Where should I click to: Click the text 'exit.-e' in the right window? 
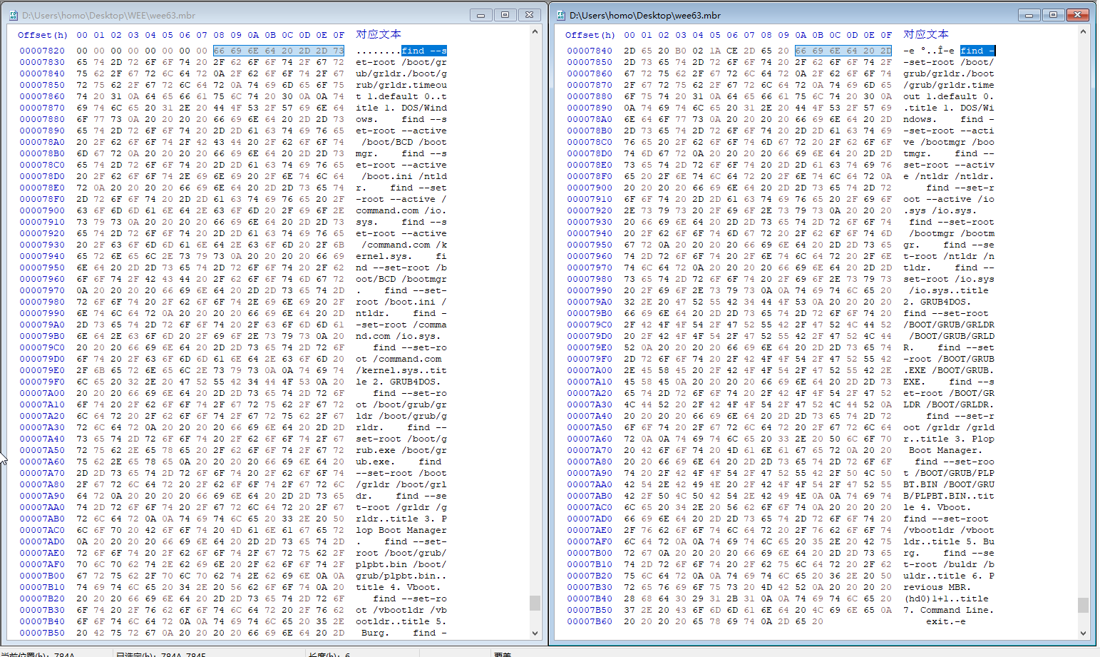pos(946,621)
